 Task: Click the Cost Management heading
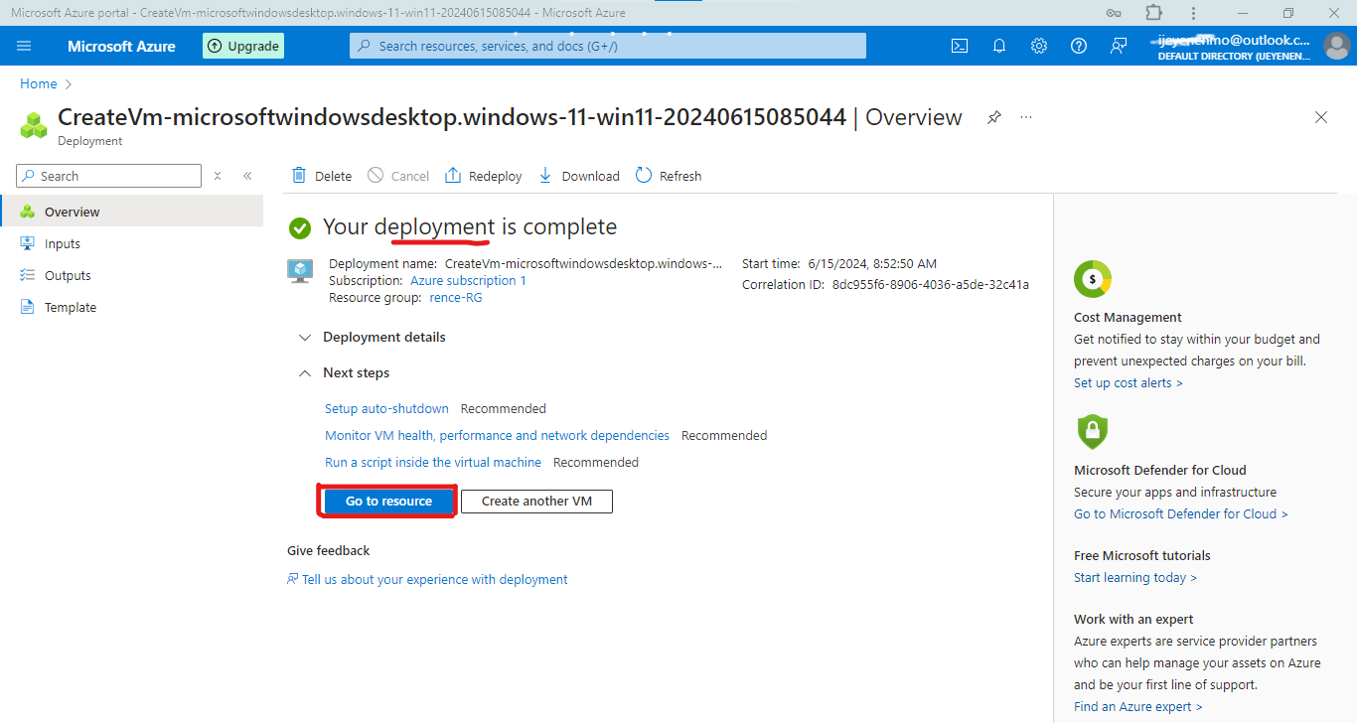1128,317
